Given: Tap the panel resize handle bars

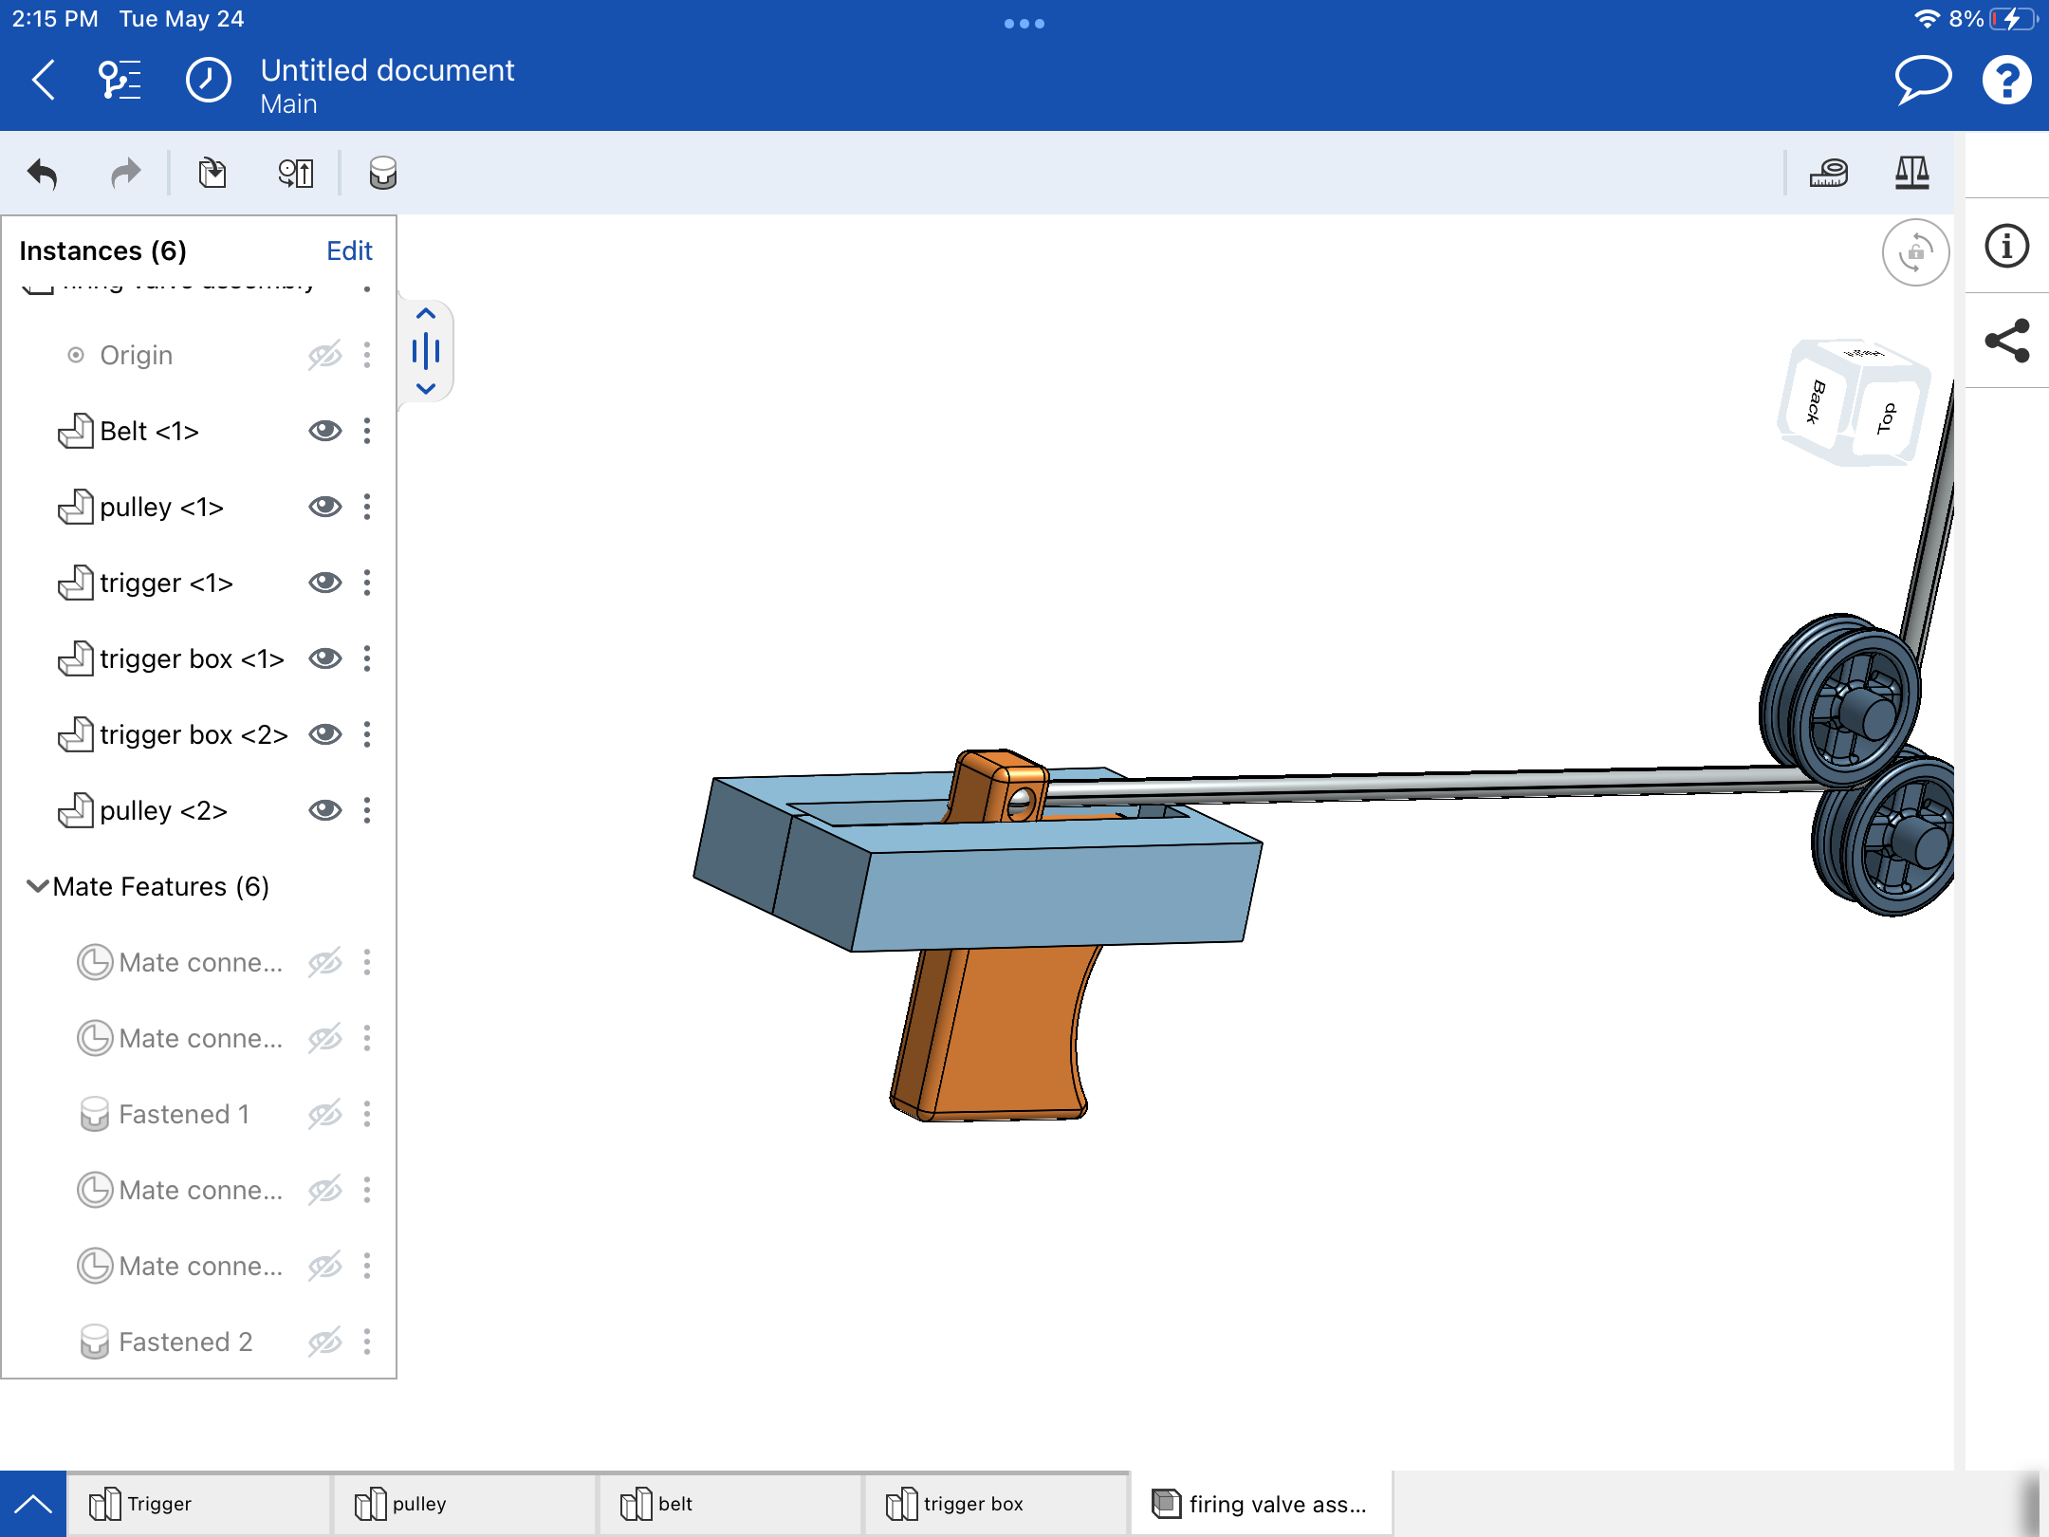Looking at the screenshot, I should pyautogui.click(x=426, y=351).
